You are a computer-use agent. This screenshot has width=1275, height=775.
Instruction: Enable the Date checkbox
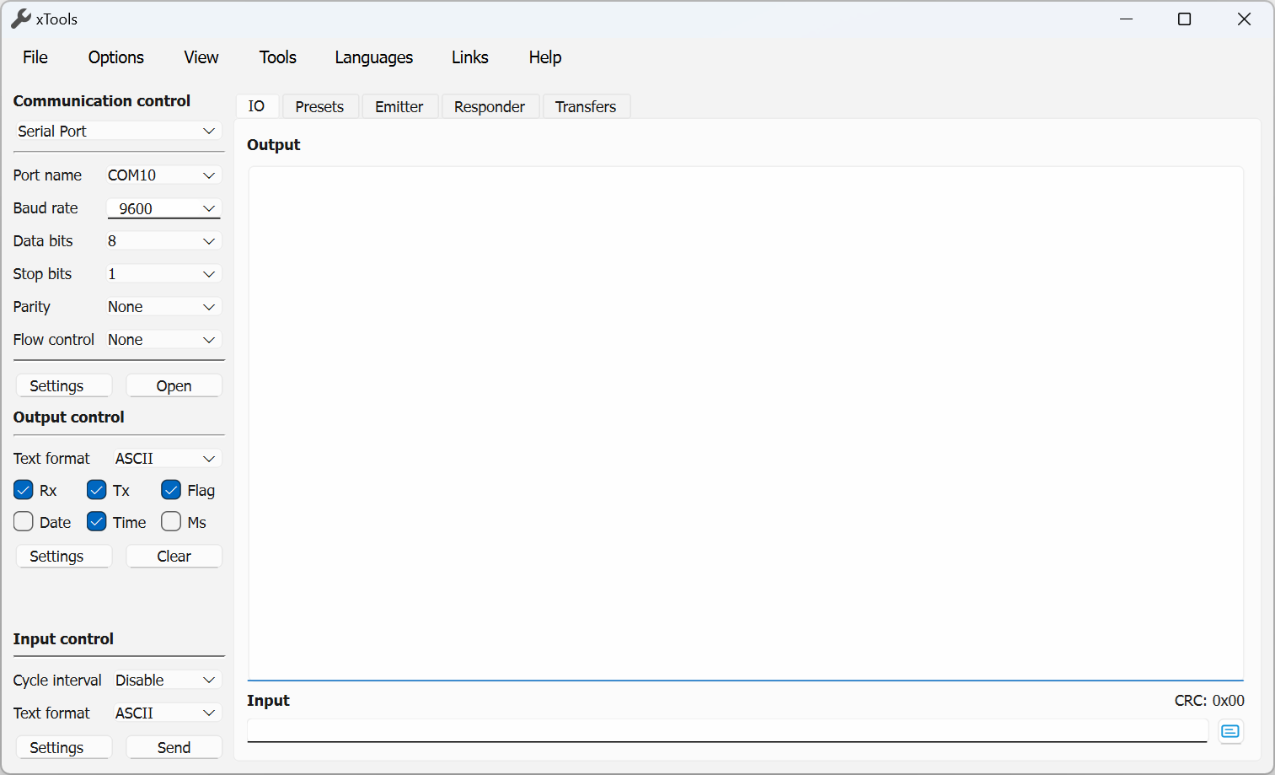24,522
